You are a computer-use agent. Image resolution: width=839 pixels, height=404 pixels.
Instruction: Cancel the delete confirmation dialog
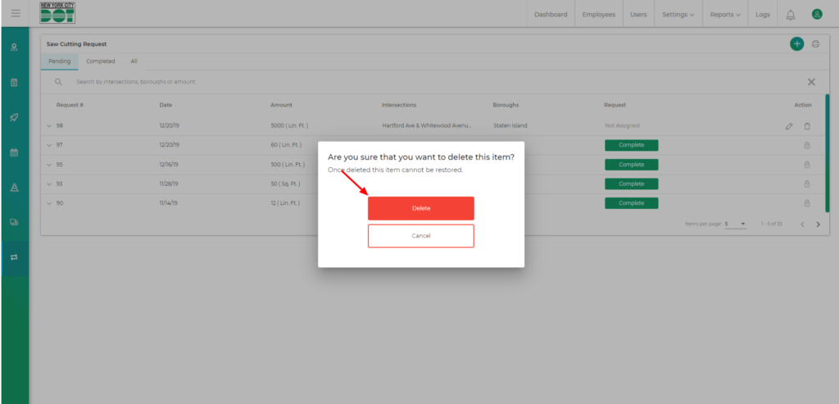420,236
